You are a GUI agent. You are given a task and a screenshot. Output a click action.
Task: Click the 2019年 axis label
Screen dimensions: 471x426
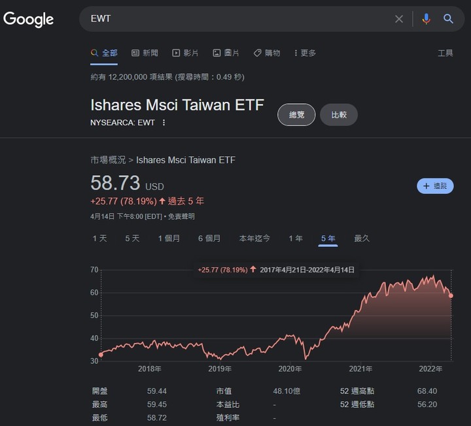[220, 369]
